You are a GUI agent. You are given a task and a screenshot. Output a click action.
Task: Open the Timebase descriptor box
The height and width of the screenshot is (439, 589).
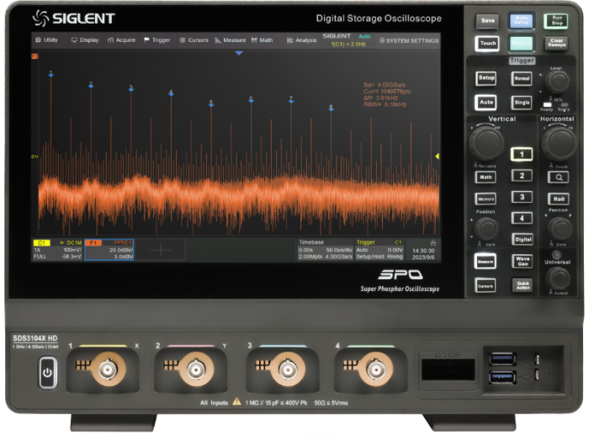tap(325, 250)
